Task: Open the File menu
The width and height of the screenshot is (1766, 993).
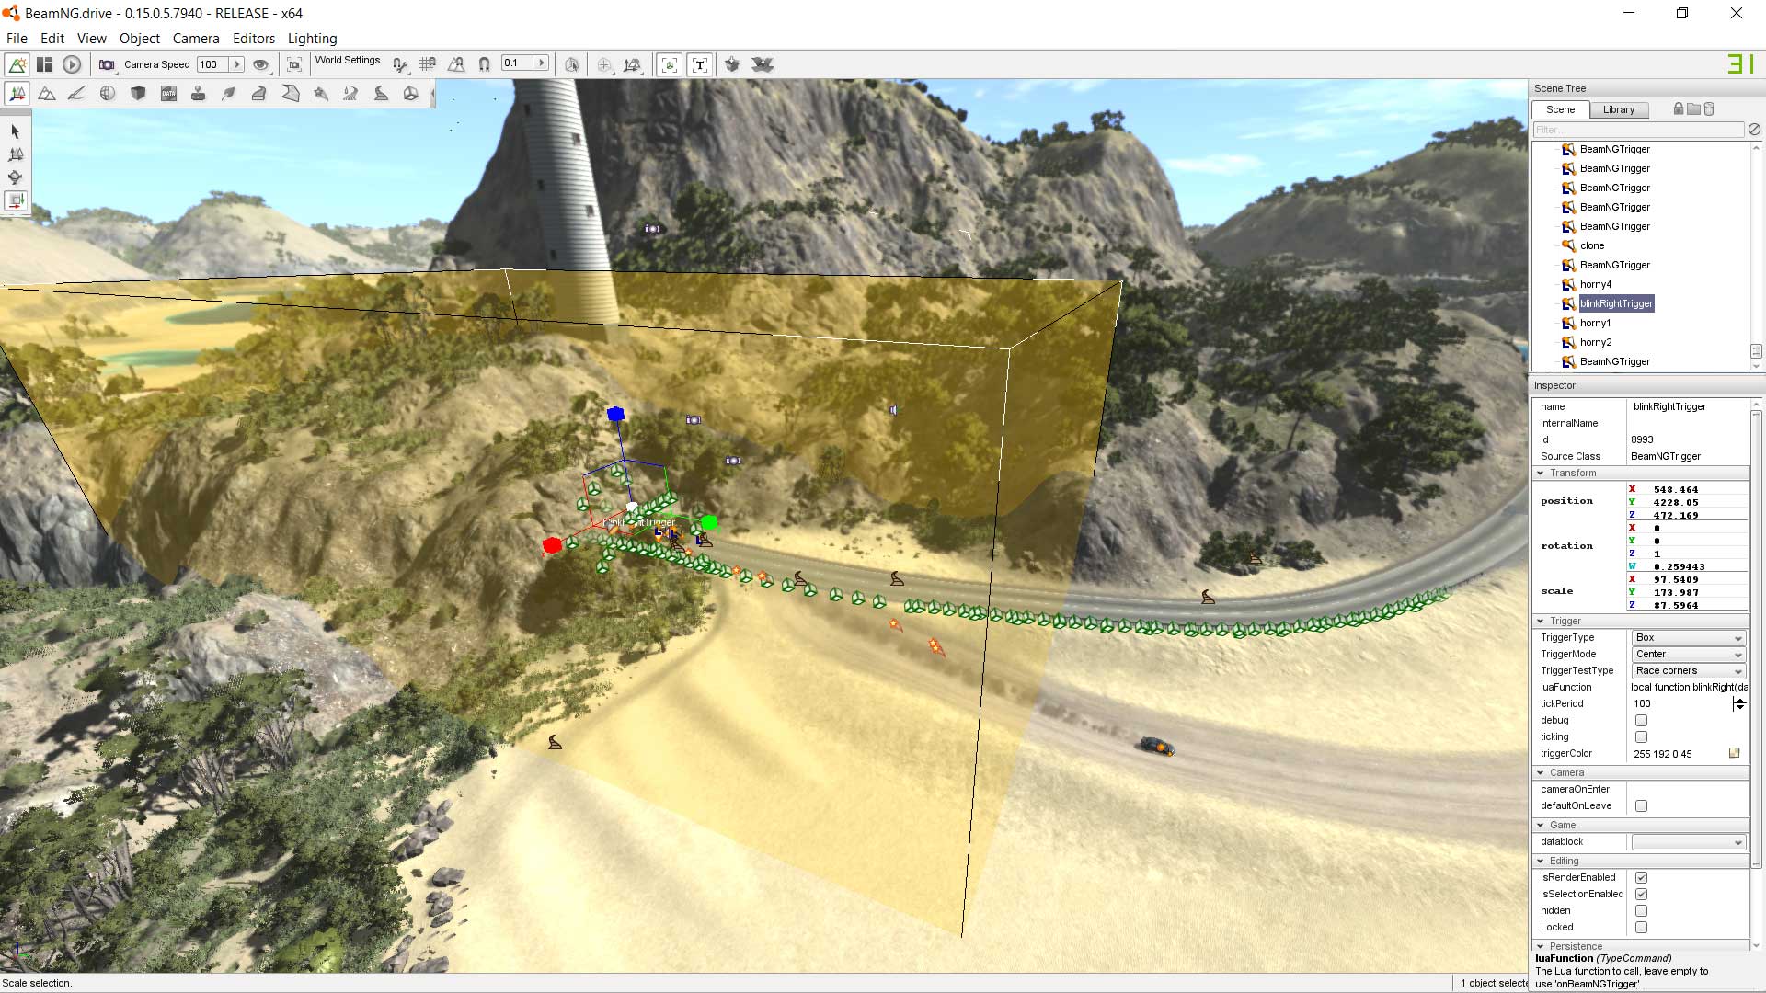Action: click(x=17, y=39)
